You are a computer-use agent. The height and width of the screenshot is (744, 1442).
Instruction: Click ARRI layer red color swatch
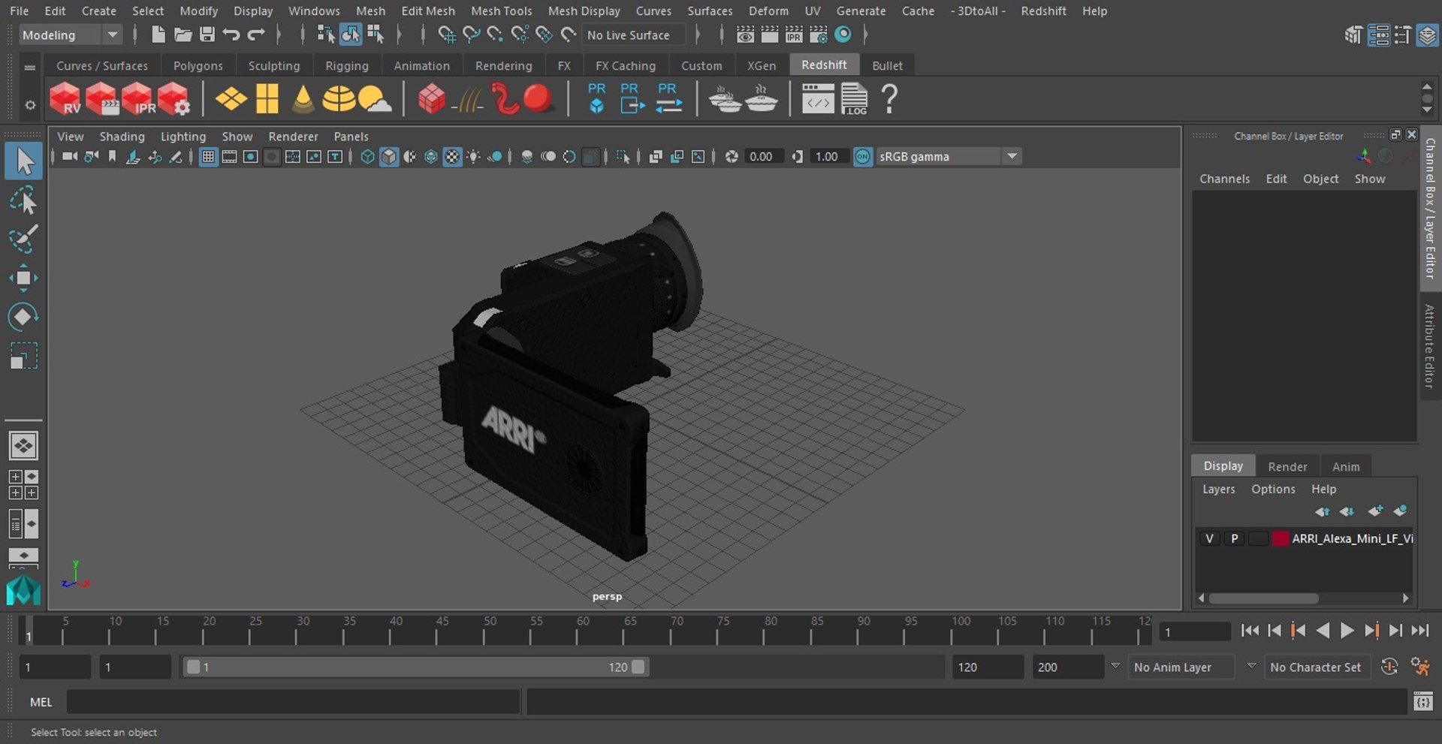click(x=1281, y=538)
